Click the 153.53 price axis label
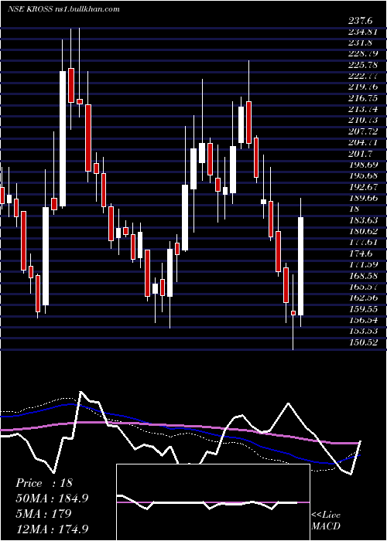The image size is (387, 541). pos(363,331)
